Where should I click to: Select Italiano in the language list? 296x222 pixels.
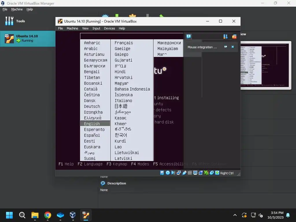click(x=123, y=101)
